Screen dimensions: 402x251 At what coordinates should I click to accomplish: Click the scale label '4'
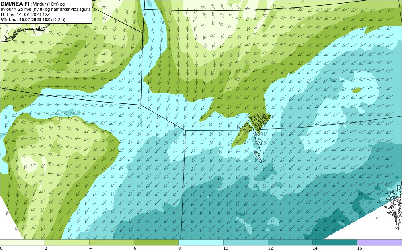tap(90, 248)
